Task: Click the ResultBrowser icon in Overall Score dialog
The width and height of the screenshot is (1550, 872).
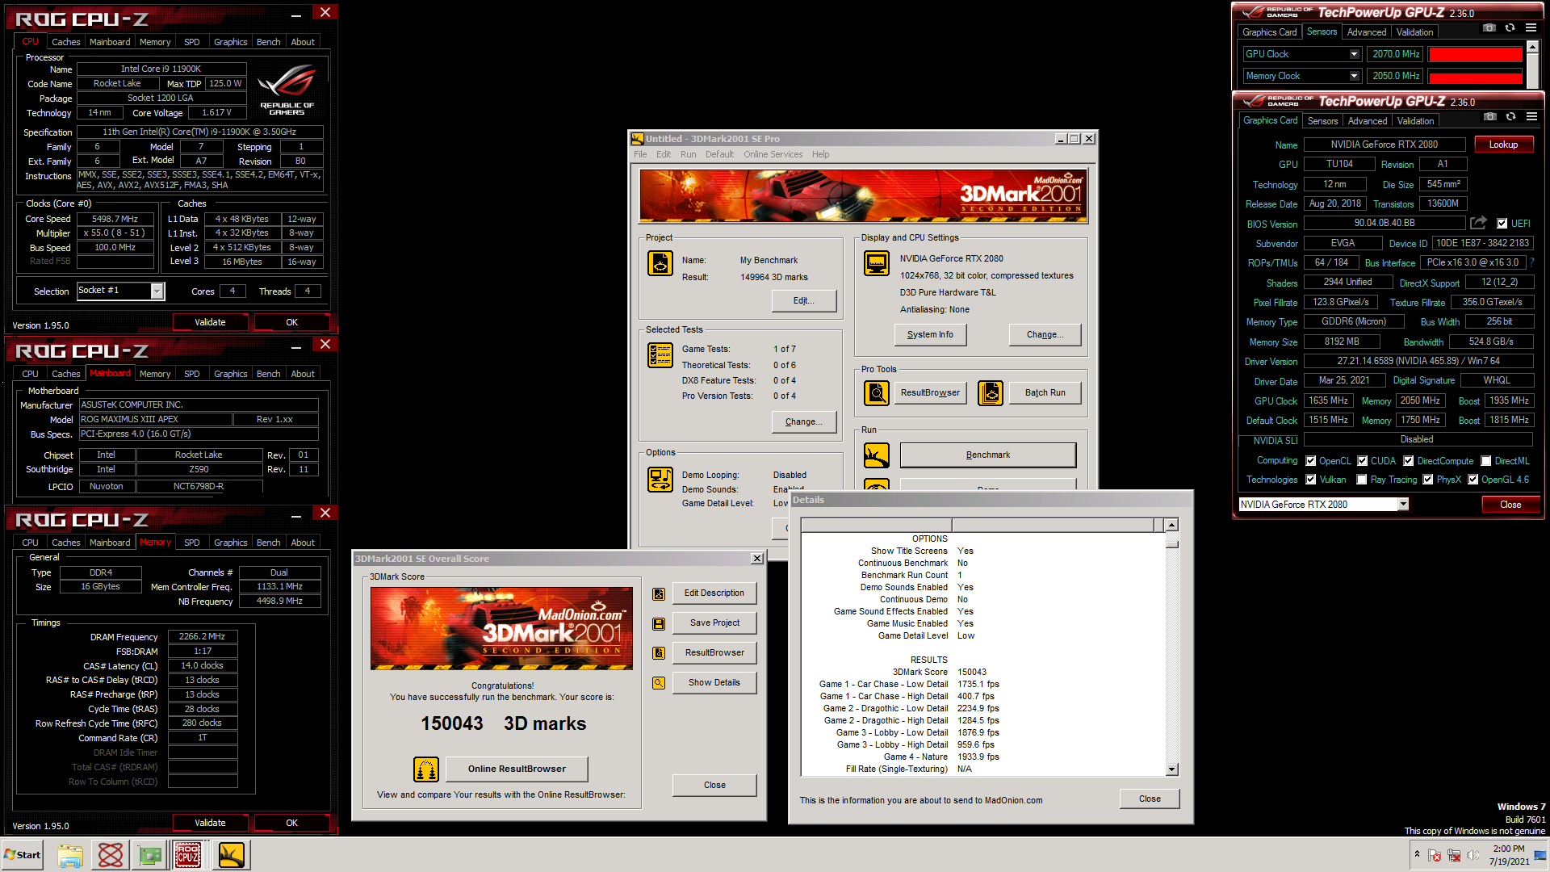Action: click(x=659, y=653)
